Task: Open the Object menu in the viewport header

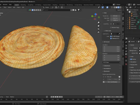Action: pos(18,7)
